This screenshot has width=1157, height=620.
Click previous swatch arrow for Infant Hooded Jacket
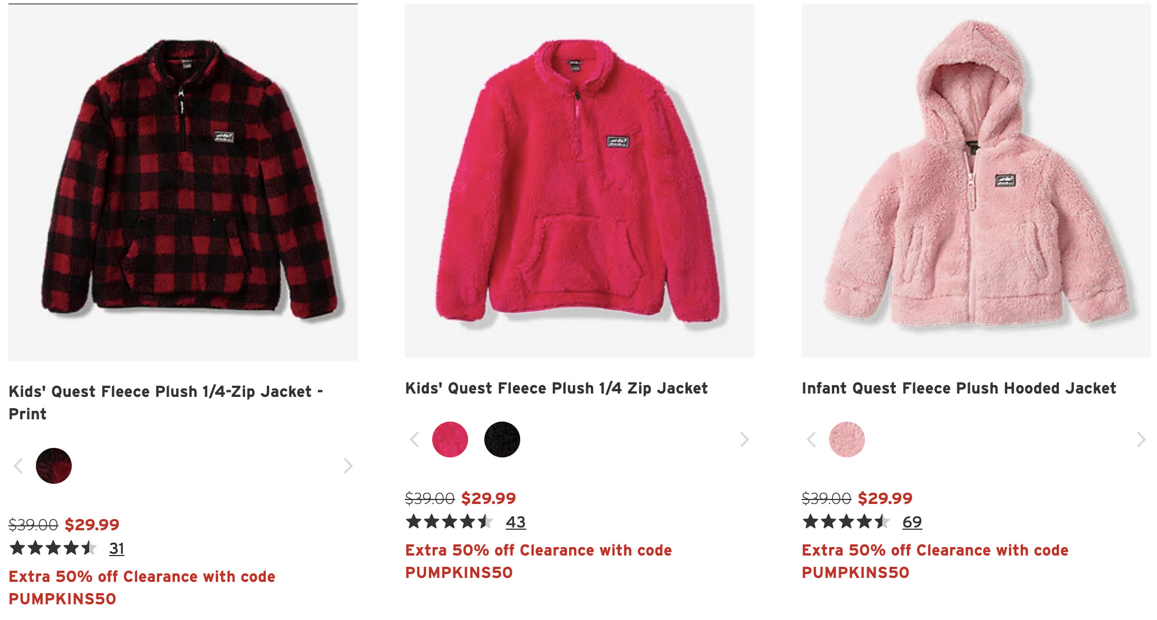(x=811, y=439)
